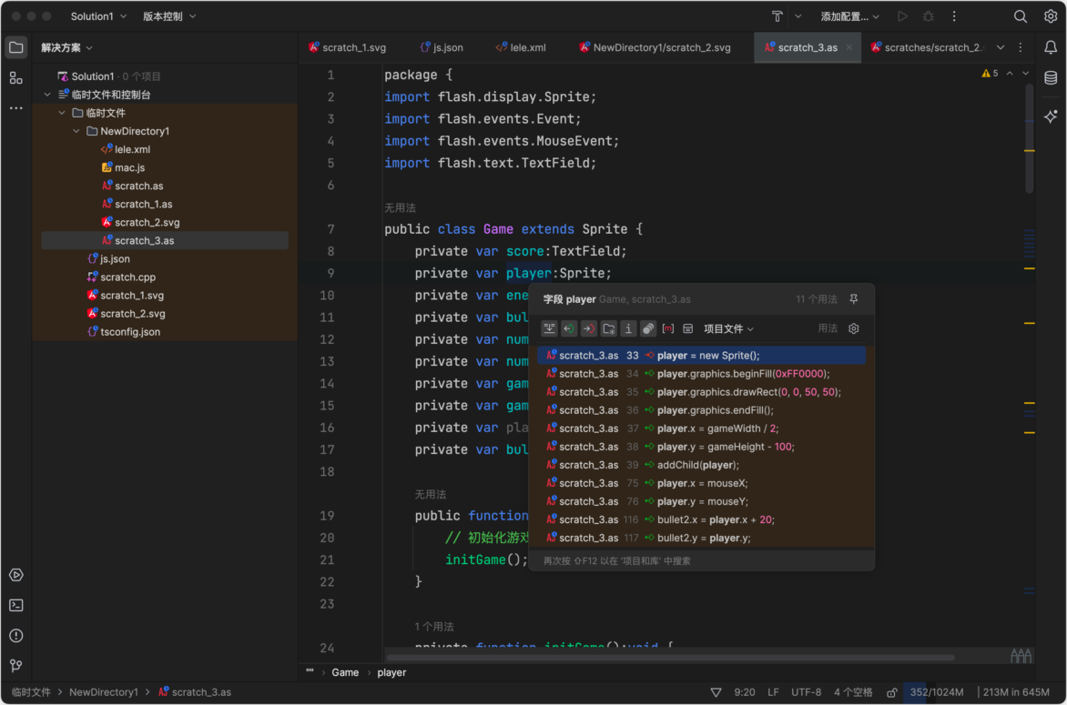The width and height of the screenshot is (1067, 705).
Task: Toggle read-only lock in status bar
Action: [891, 693]
